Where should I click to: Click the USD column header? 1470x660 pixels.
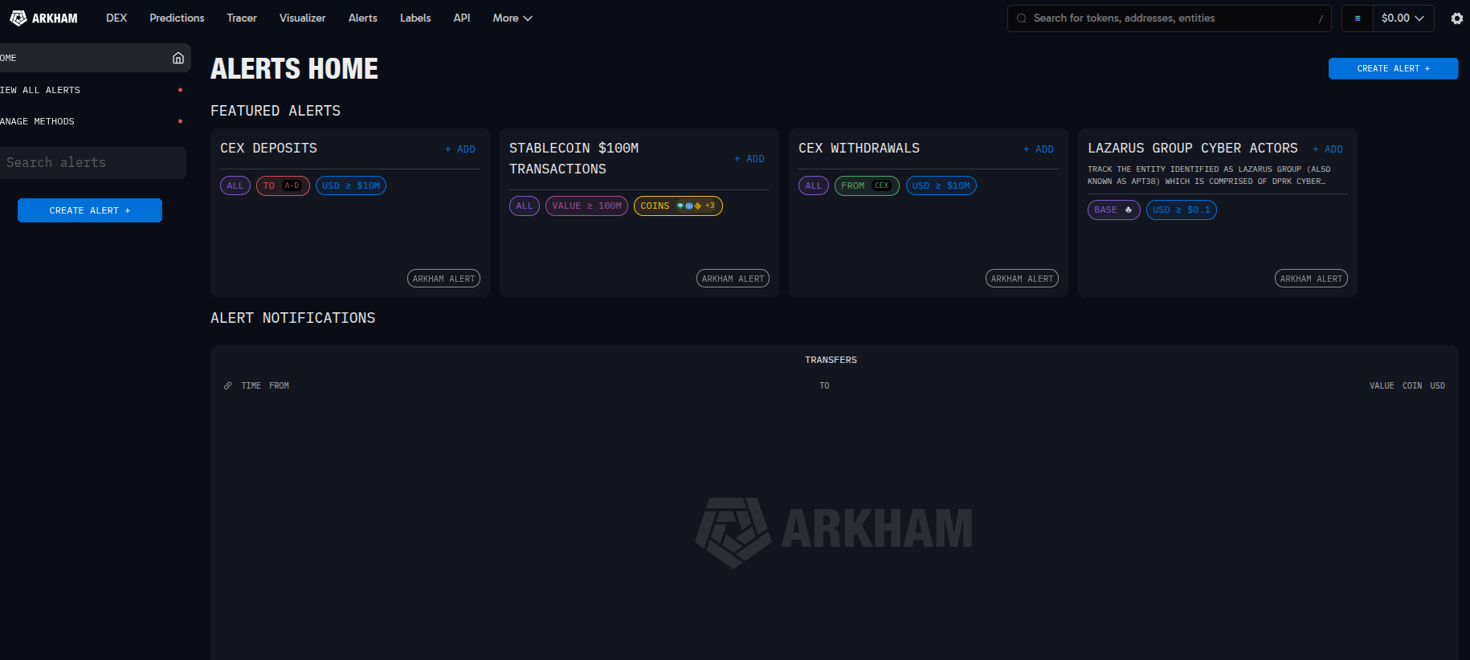coord(1437,386)
